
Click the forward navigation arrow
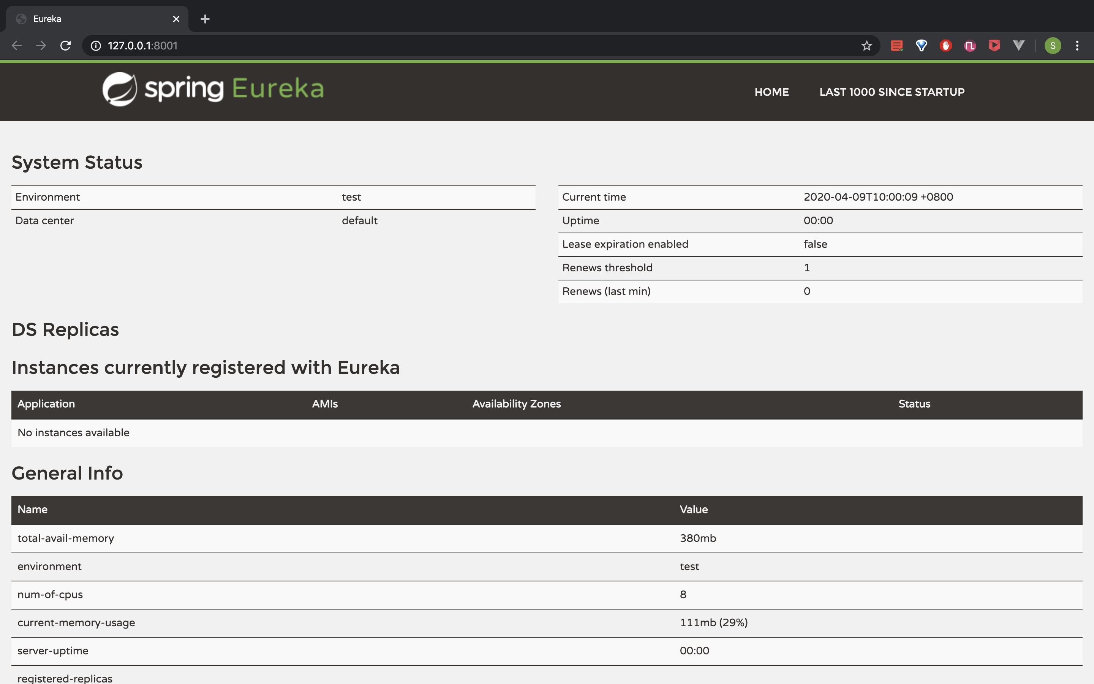[41, 46]
